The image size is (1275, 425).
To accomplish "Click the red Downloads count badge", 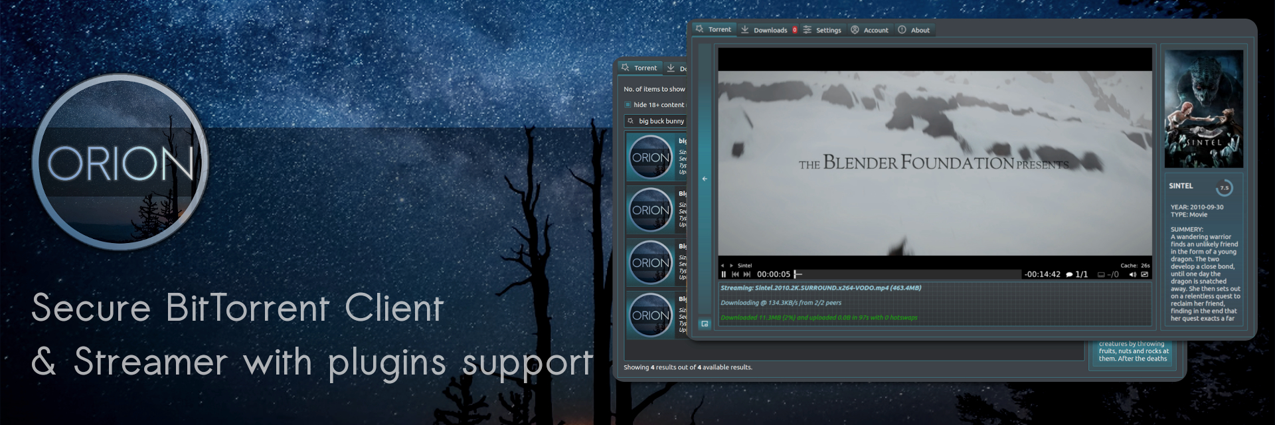I will pos(794,30).
